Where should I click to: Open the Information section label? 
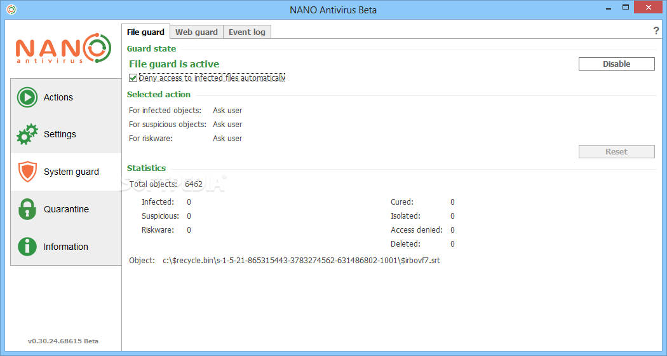click(66, 247)
